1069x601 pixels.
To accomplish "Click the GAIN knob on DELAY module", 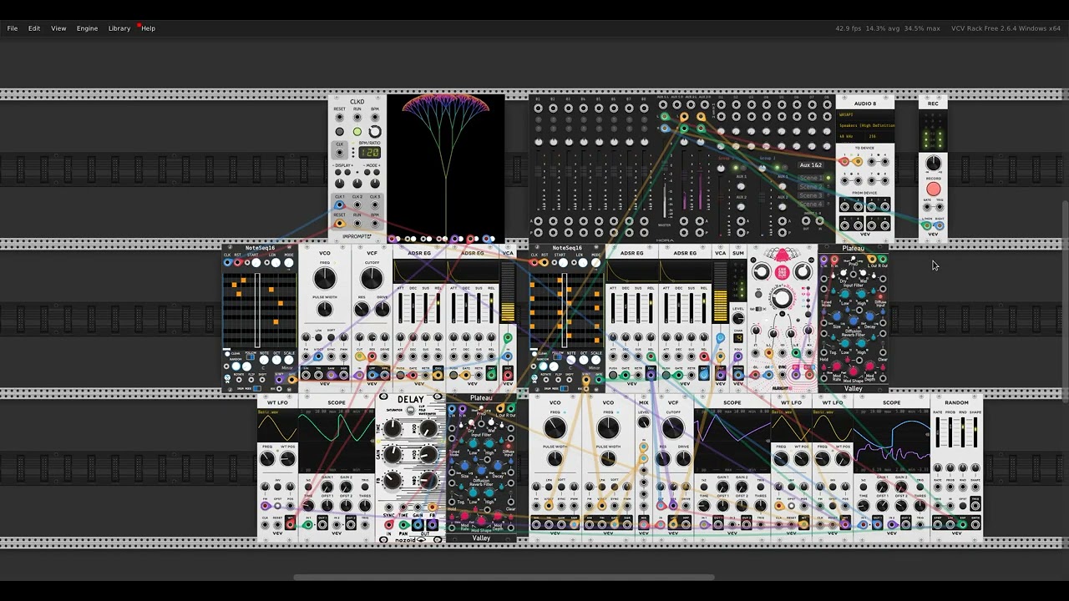I will click(392, 455).
